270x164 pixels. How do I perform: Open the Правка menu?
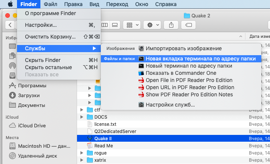point(73,4)
